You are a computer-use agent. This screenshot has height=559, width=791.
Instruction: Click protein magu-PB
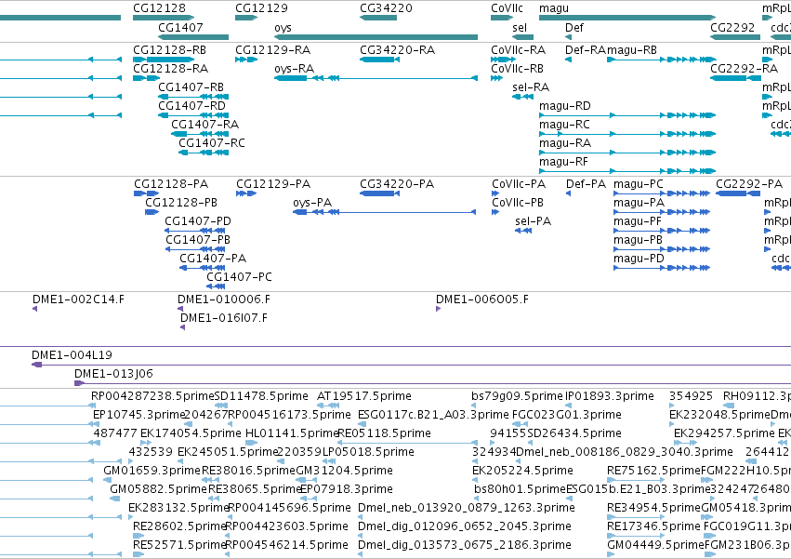639,240
